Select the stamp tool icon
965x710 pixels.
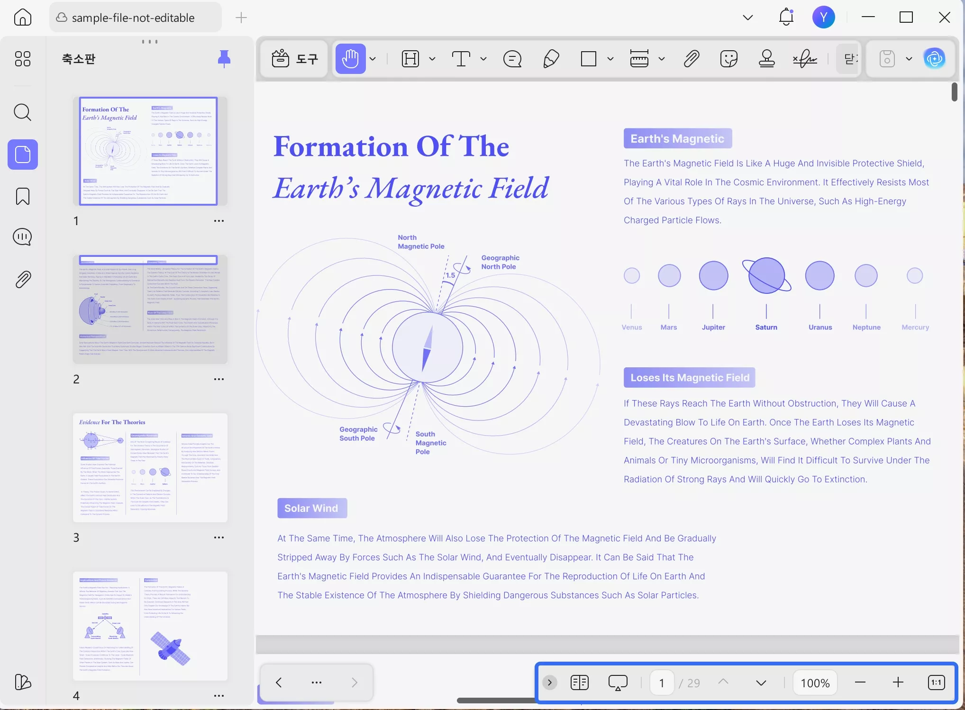point(766,59)
